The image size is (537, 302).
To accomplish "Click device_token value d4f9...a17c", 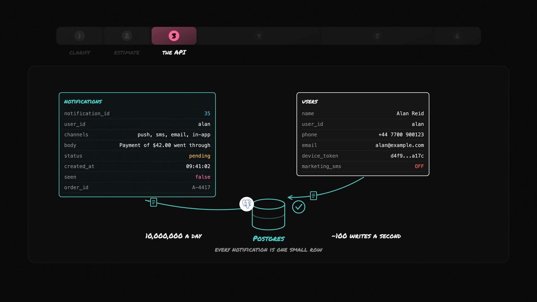I will [407, 156].
